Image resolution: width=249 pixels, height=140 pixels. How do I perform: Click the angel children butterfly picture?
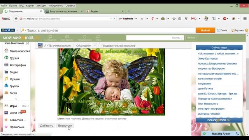point(111,82)
